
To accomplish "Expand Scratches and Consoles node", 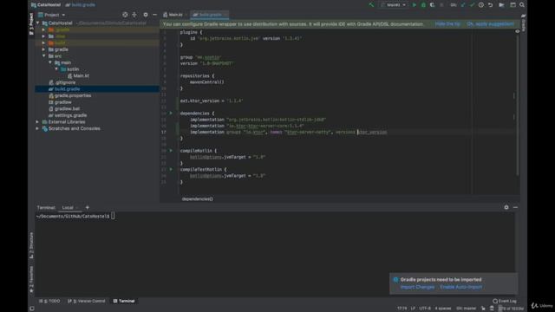I will [37, 128].
